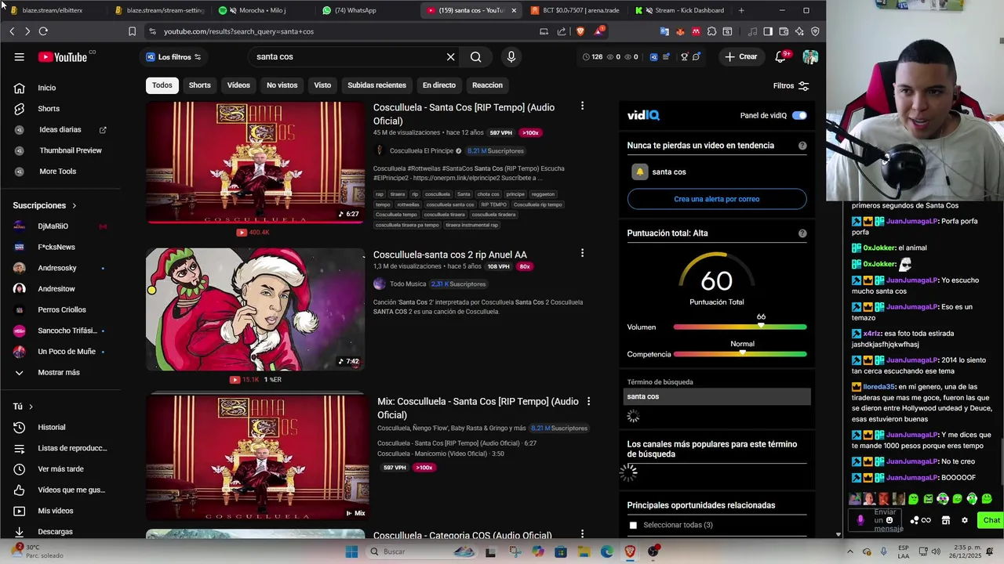Open the YouTube hamburger guide menu
Image resolution: width=1004 pixels, height=564 pixels.
(x=19, y=56)
